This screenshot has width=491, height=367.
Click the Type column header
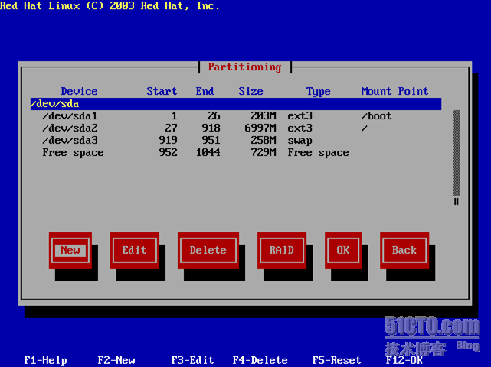318,92
